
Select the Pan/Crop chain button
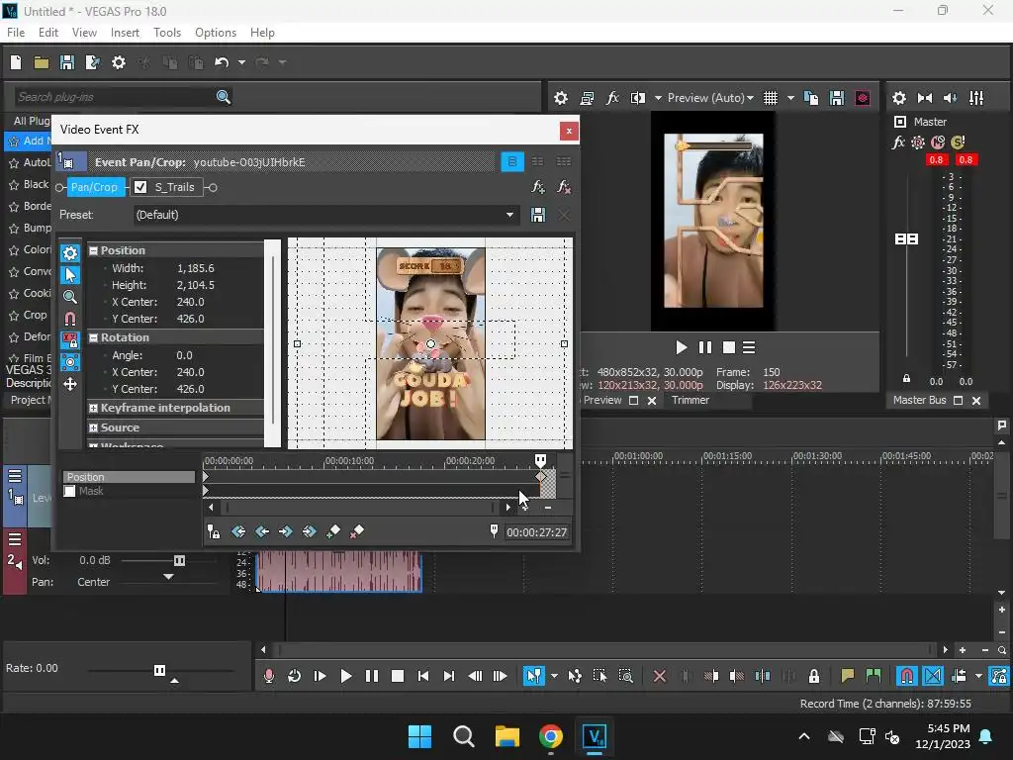click(x=95, y=187)
